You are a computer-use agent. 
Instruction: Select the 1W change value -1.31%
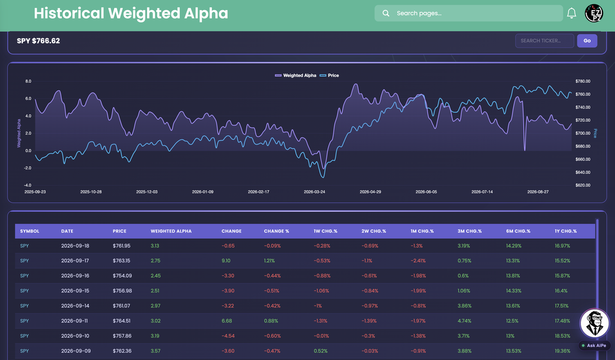[321, 321]
